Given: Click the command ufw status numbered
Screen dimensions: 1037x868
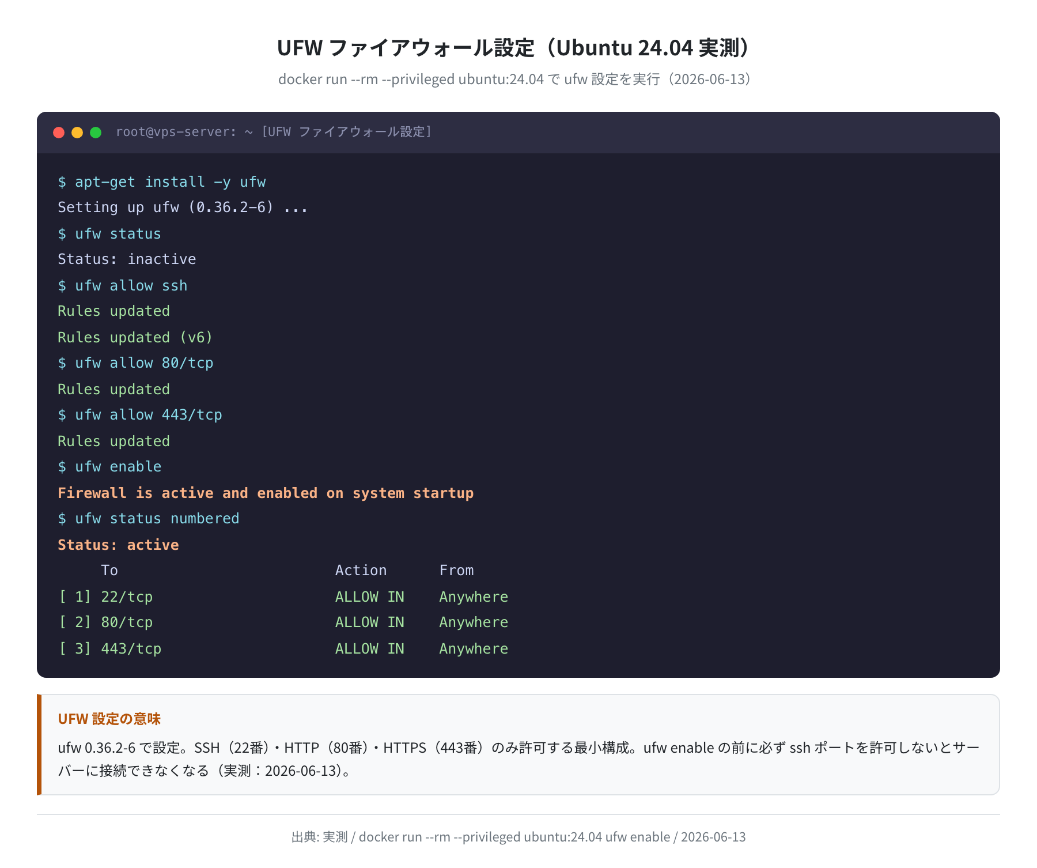Looking at the screenshot, I should pos(149,519).
